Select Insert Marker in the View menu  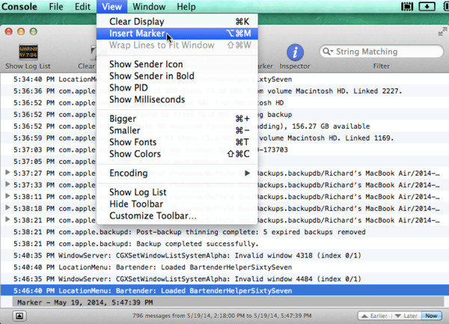click(177, 34)
